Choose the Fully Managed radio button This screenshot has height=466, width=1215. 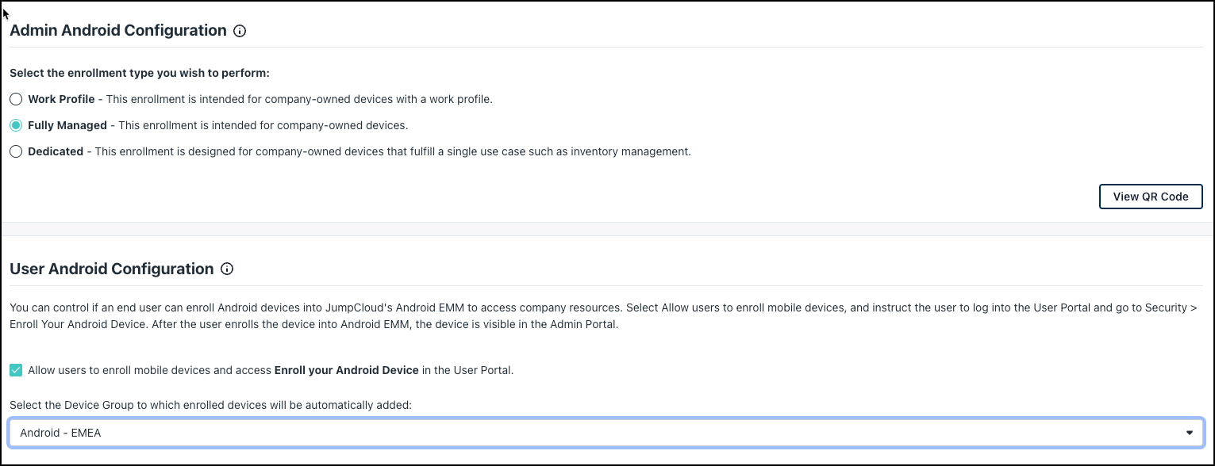point(16,125)
